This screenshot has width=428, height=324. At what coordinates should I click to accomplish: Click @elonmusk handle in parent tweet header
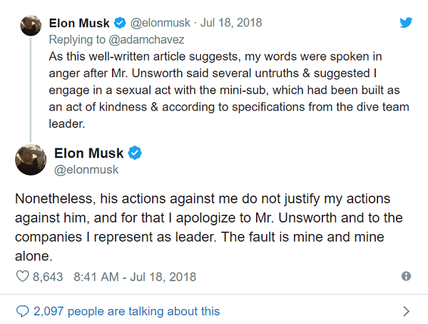pos(159,22)
